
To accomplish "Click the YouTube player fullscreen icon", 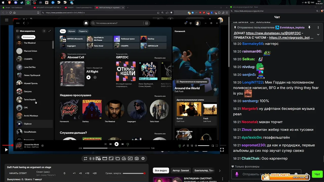I will tap(222, 150).
